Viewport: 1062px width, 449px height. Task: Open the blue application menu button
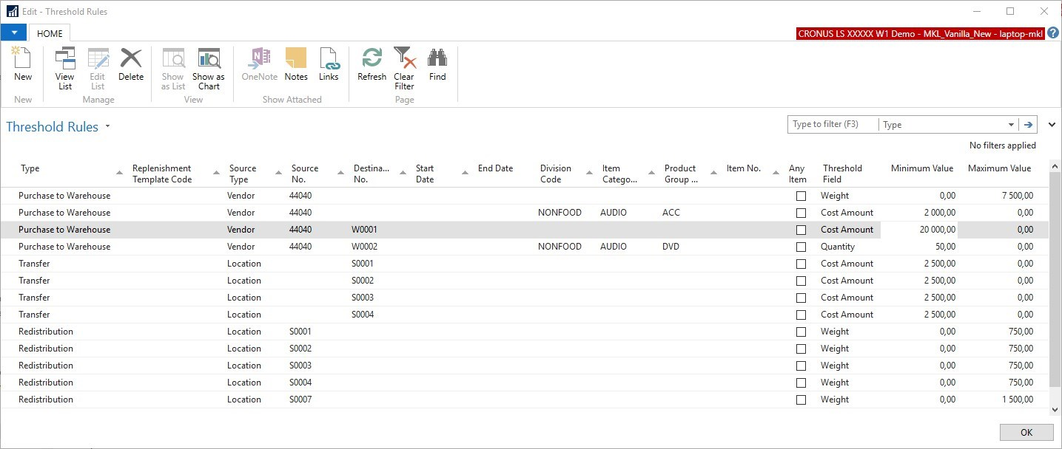tap(13, 33)
